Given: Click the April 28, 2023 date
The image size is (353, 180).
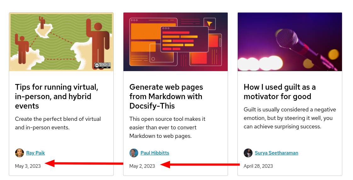Looking at the screenshot, I should (x=258, y=166).
